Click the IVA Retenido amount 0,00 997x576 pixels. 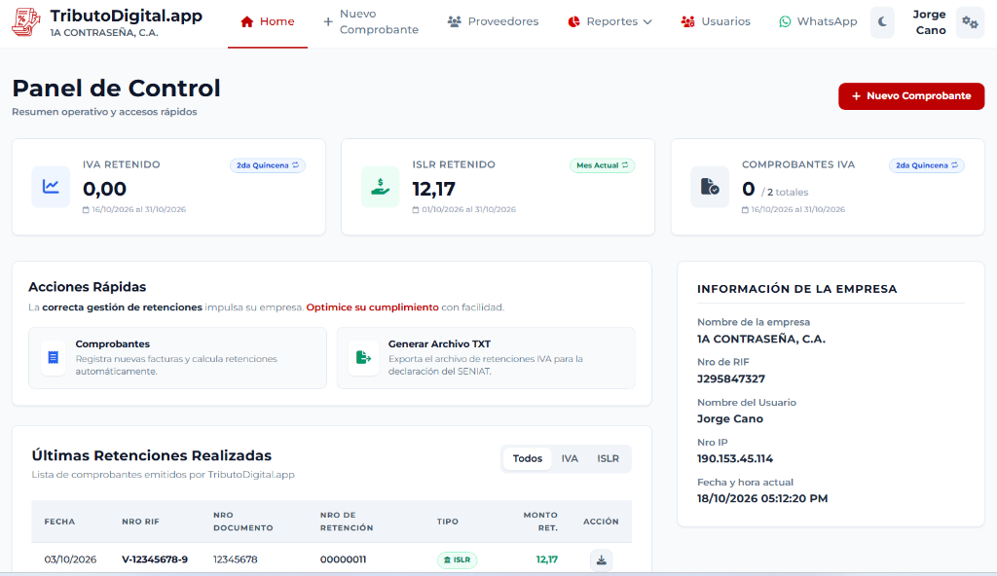click(104, 189)
